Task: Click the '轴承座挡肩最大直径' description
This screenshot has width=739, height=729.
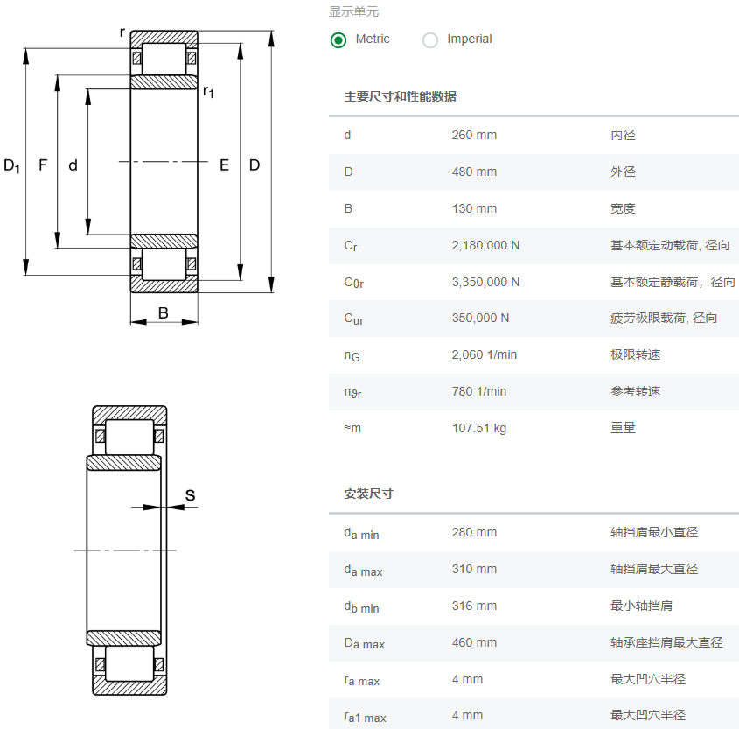Action: [666, 642]
